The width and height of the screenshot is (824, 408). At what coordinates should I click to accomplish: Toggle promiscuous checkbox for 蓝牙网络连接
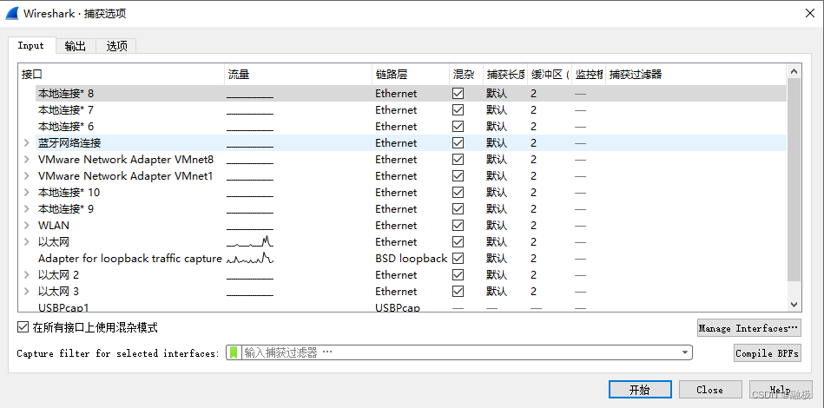pyautogui.click(x=458, y=143)
